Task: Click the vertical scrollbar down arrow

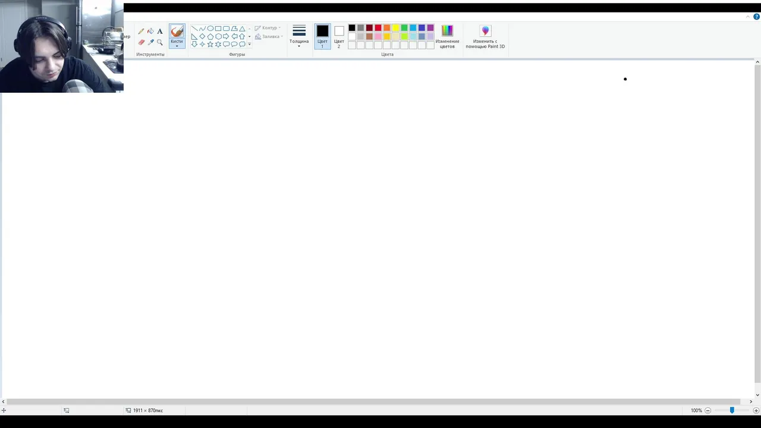Action: 757,395
